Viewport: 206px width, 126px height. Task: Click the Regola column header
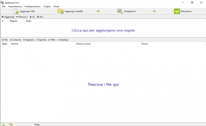17,21
